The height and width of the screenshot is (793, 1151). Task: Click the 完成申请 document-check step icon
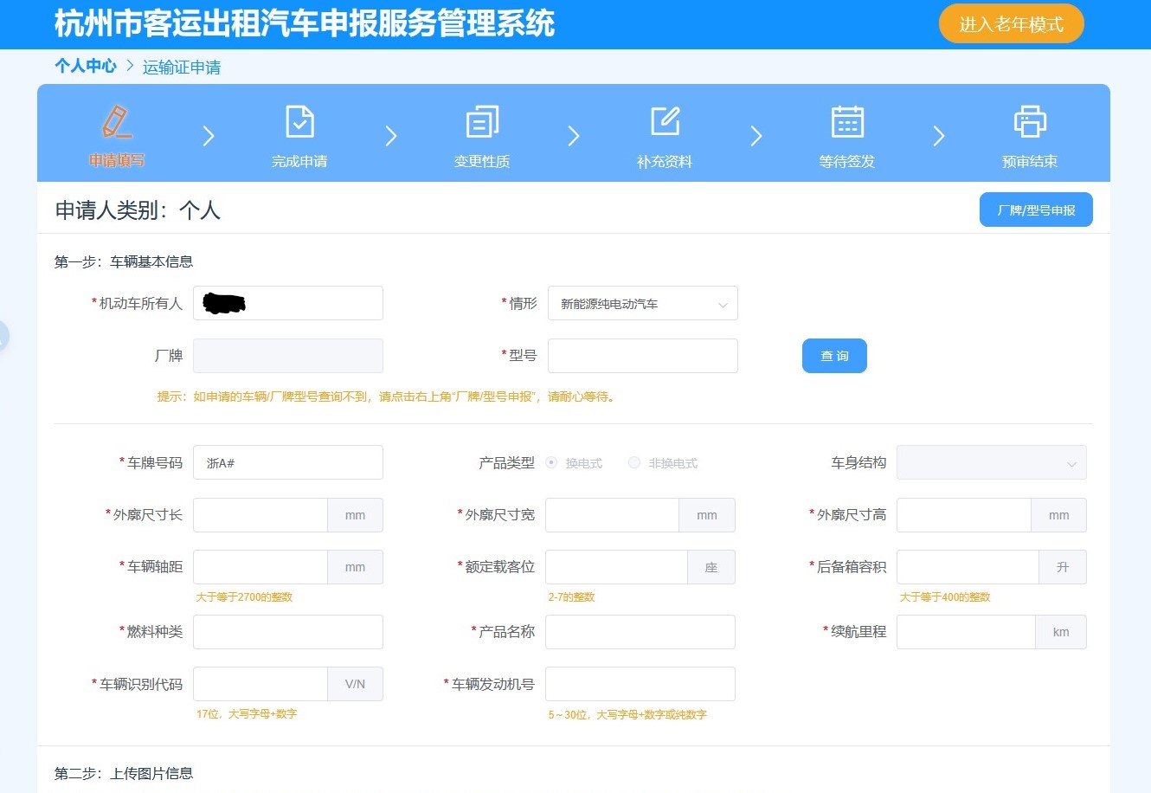pyautogui.click(x=299, y=122)
